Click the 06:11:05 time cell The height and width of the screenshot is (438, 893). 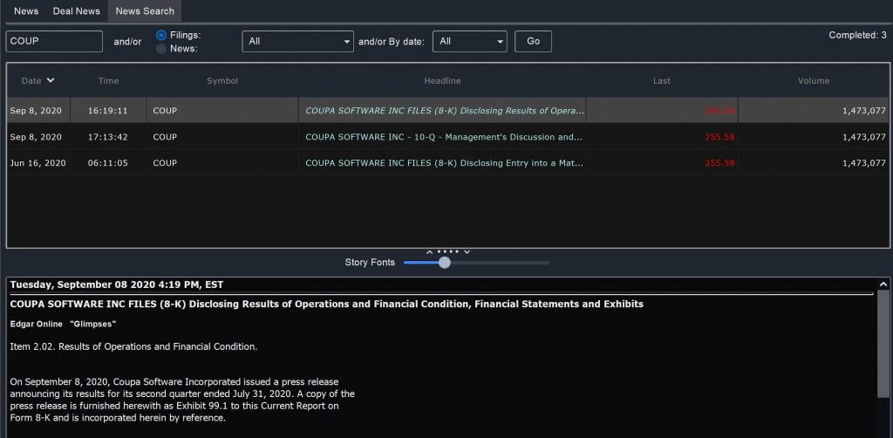point(107,163)
